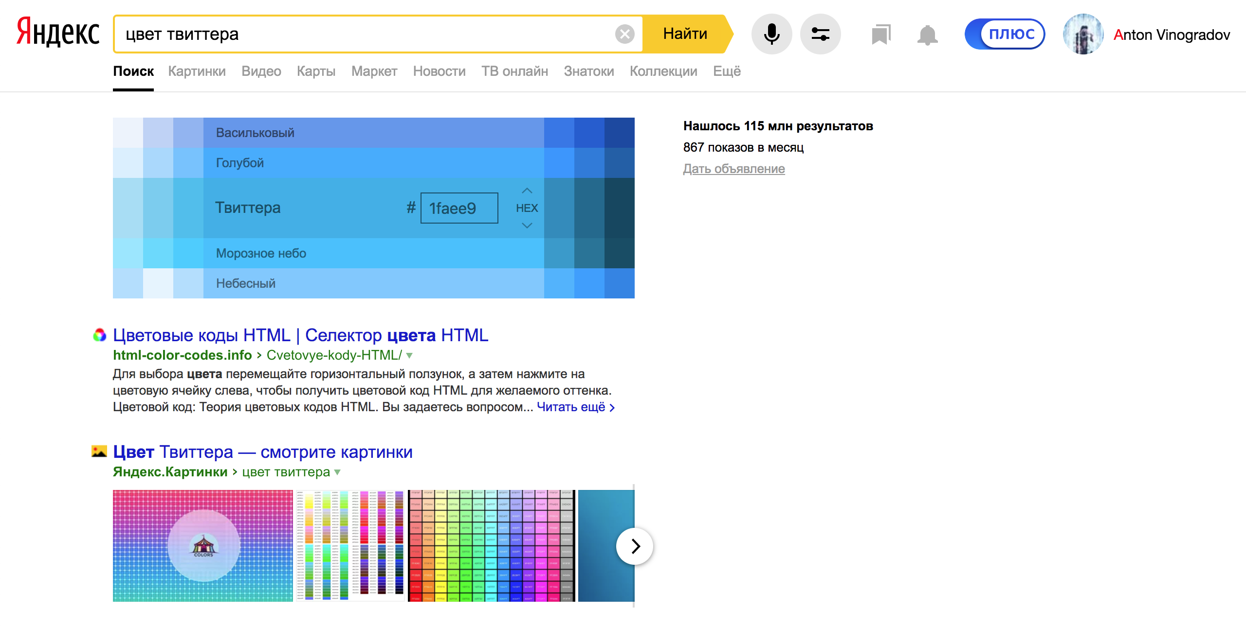Click the Дать объявление link
1246x627 pixels.
tap(734, 169)
